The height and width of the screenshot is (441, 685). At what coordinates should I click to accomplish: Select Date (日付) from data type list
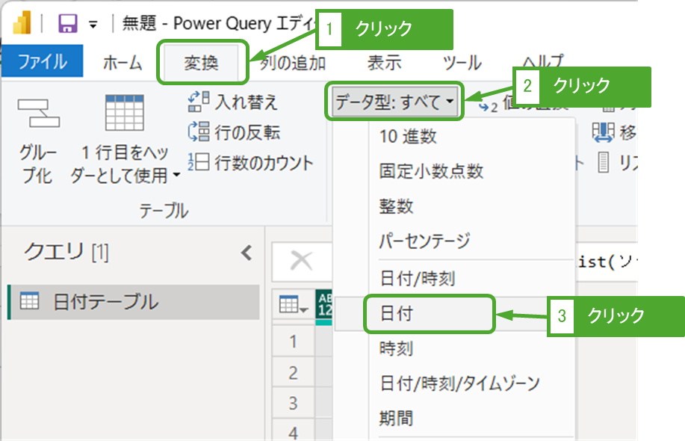click(396, 314)
